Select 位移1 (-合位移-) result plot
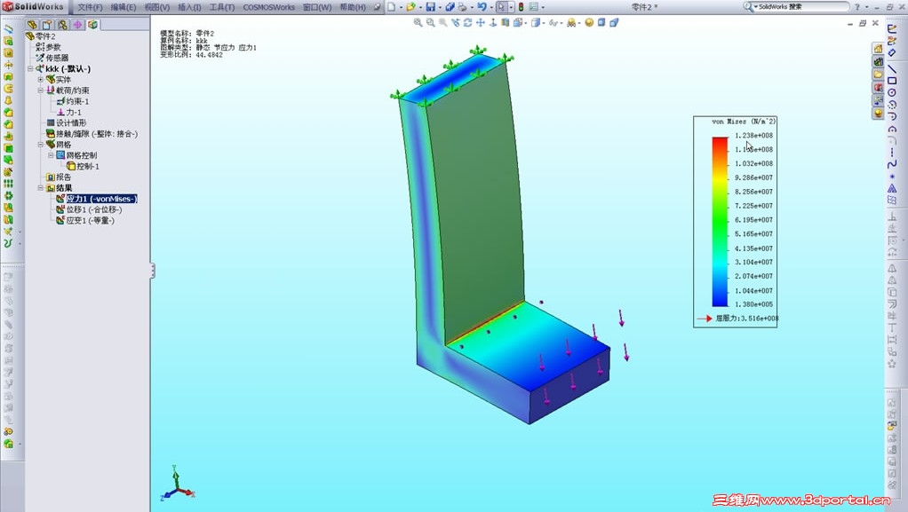The height and width of the screenshot is (512, 908). (x=89, y=209)
